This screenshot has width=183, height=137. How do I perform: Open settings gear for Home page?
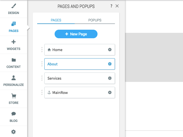pyautogui.click(x=110, y=50)
